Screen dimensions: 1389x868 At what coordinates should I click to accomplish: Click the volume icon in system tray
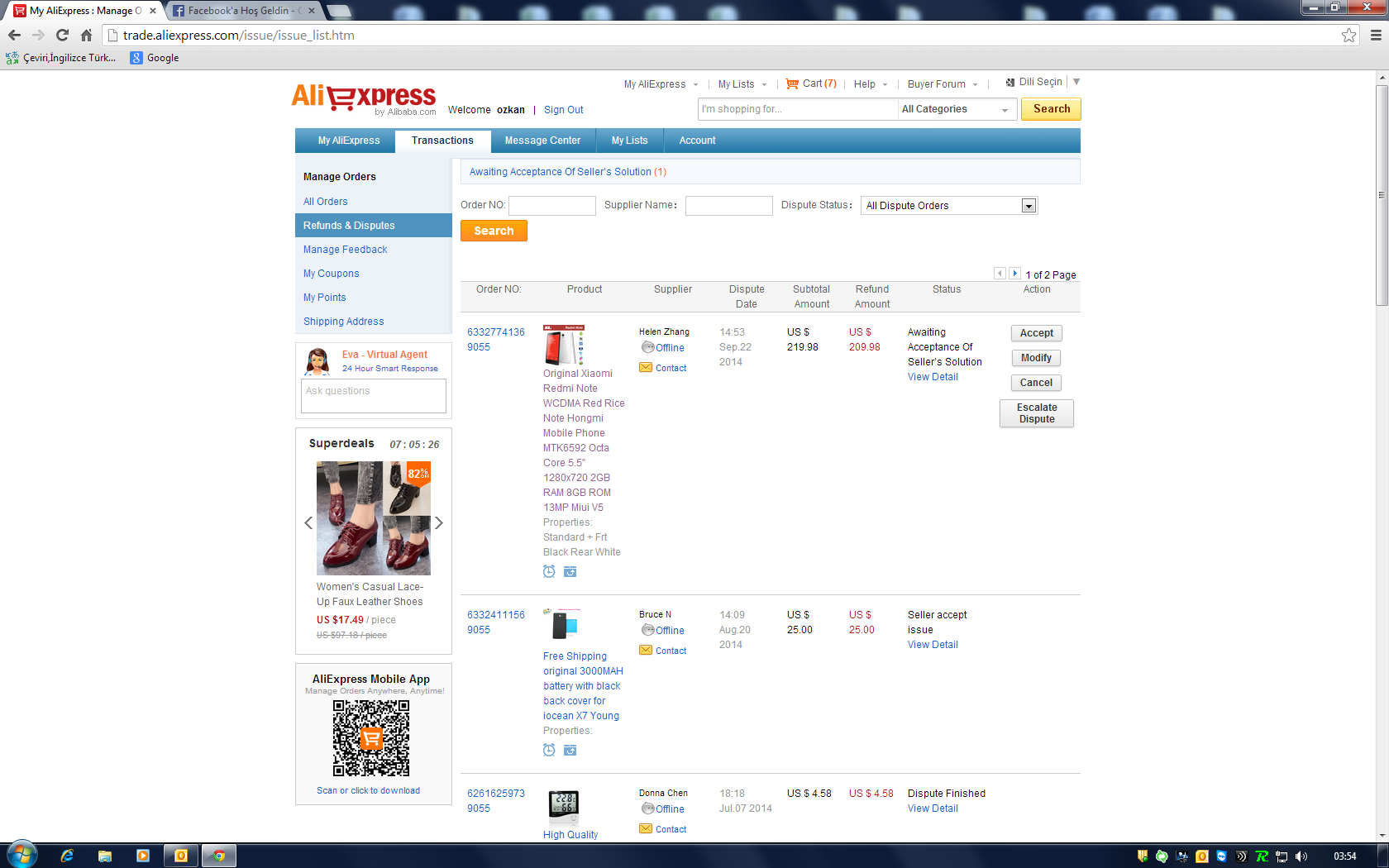point(1301,856)
